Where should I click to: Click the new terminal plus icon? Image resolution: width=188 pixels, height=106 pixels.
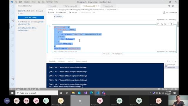tap(168, 61)
